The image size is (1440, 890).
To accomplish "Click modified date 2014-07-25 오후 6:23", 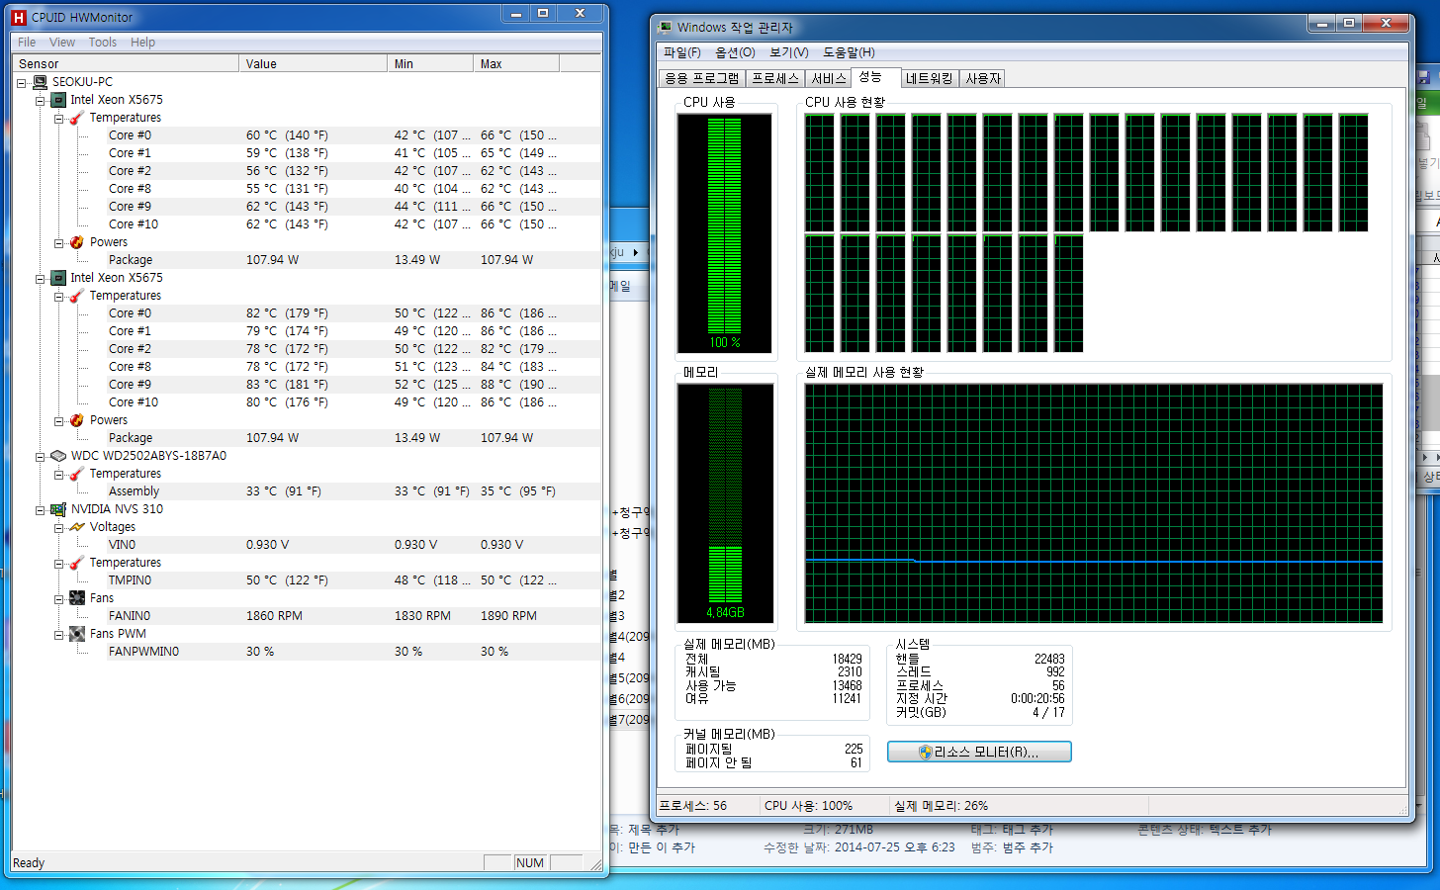I will 895,847.
